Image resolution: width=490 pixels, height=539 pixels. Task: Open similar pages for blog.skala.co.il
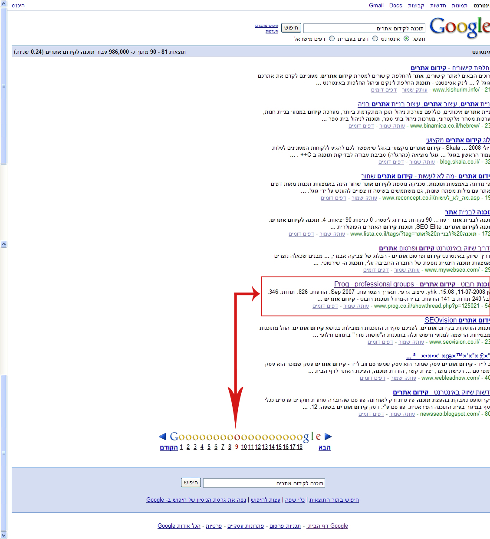[391, 162]
